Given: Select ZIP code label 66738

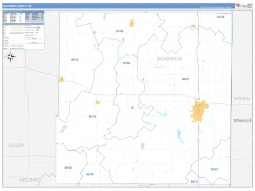Looking at the screenshot, I should tap(220, 17).
